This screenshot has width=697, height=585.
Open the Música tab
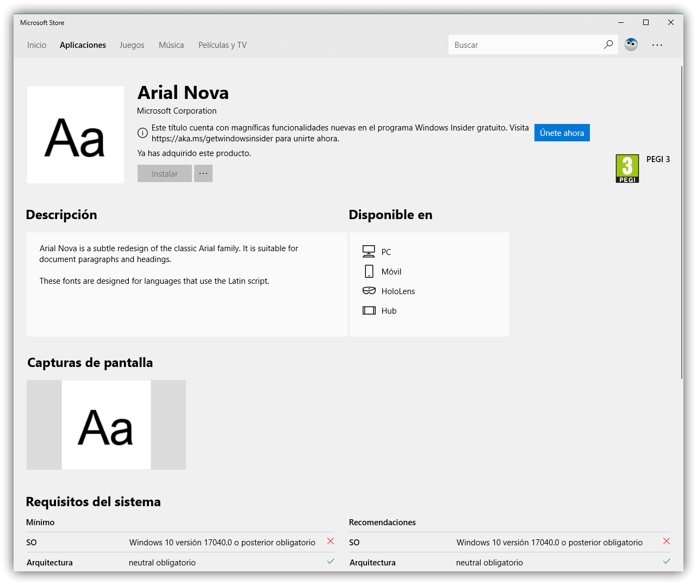tap(171, 45)
